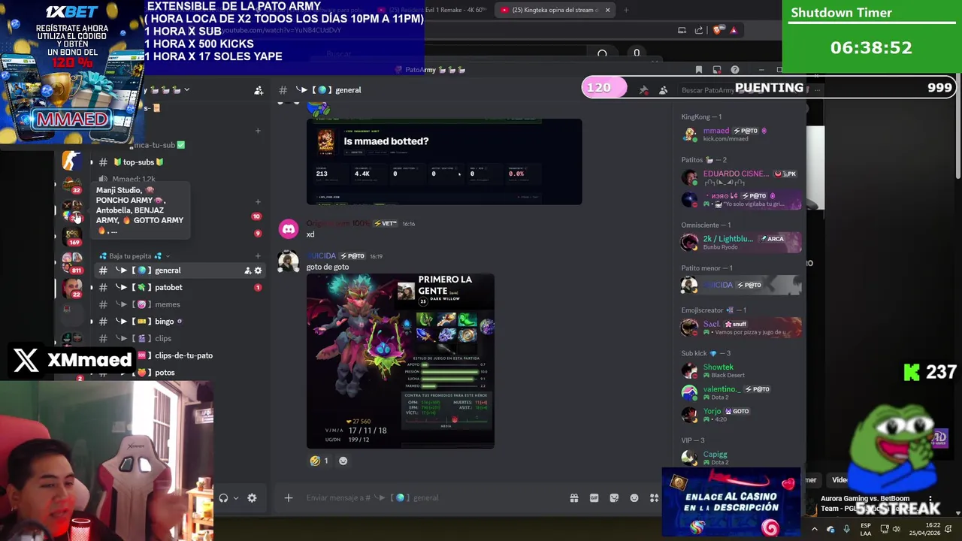Click the microphone icon in Windows tray

(847, 529)
